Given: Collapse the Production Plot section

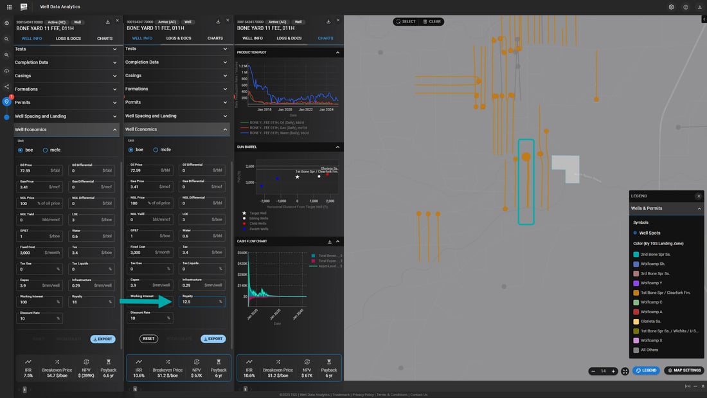Looking at the screenshot, I should click(x=337, y=52).
